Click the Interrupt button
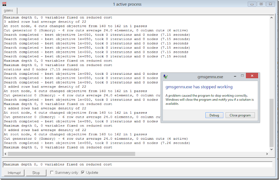 click(14, 173)
